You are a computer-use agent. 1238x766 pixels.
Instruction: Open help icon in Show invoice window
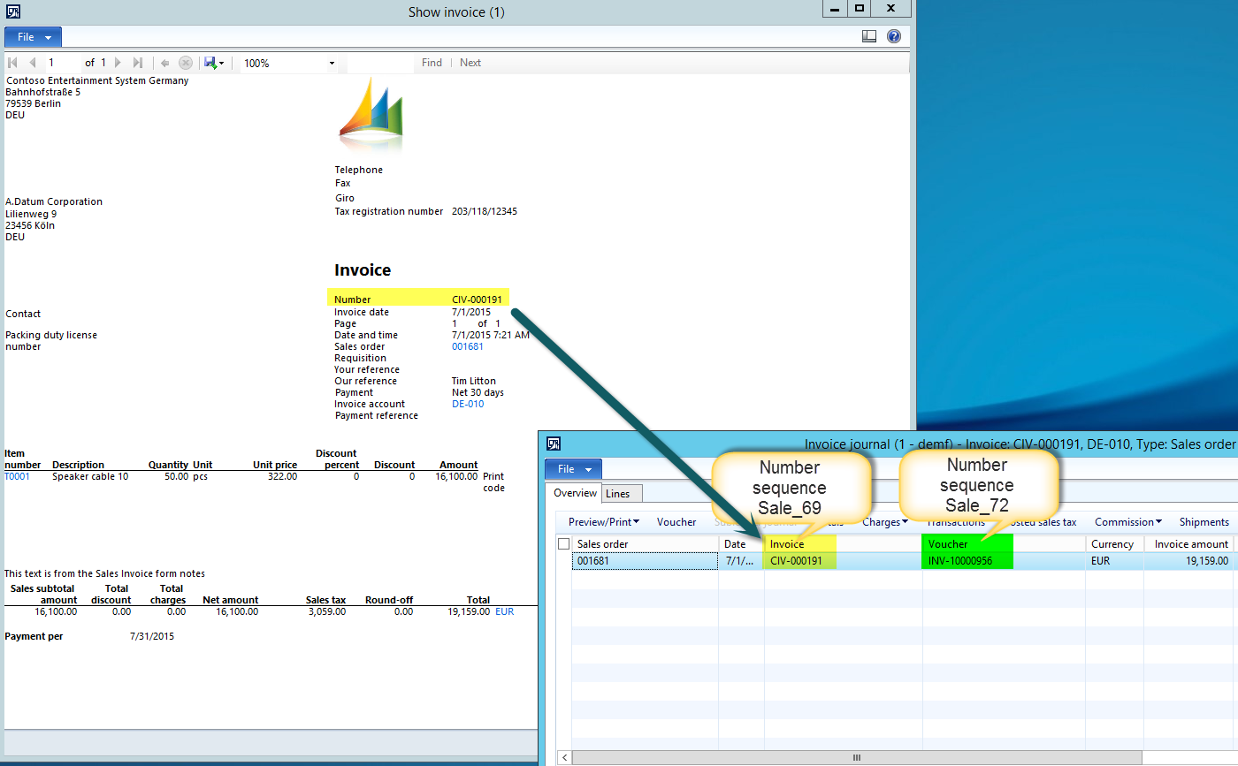[x=894, y=36]
